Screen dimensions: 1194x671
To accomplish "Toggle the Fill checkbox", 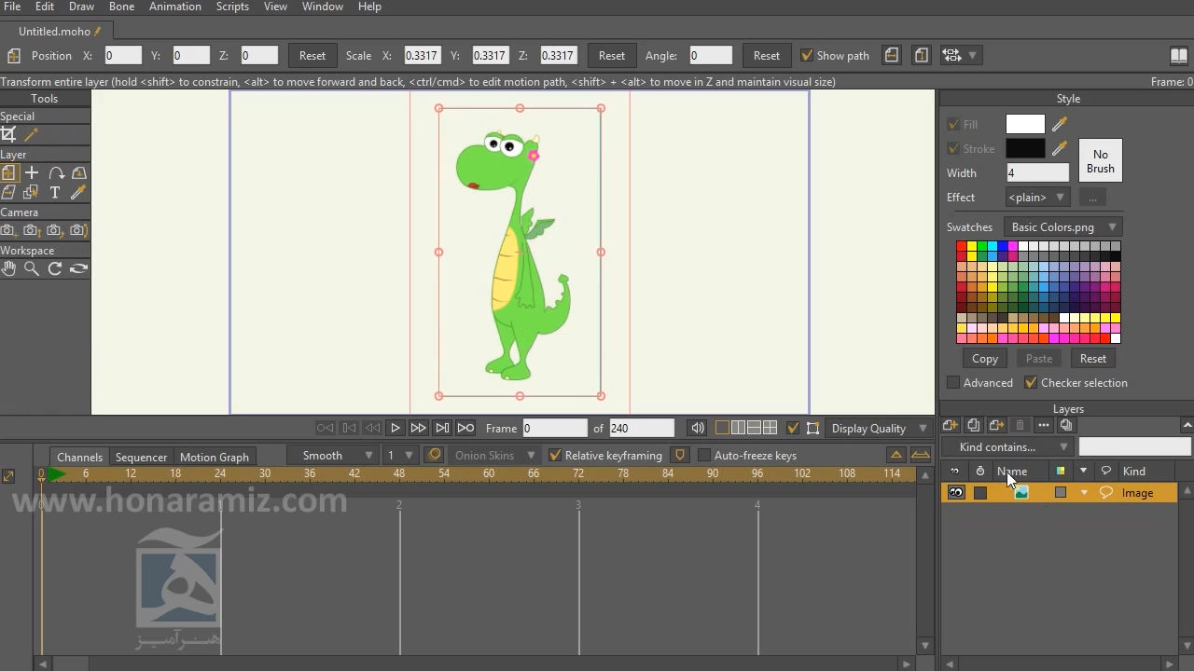I will [x=953, y=124].
